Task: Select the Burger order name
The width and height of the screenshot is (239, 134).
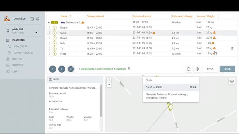Action: [x=64, y=28]
